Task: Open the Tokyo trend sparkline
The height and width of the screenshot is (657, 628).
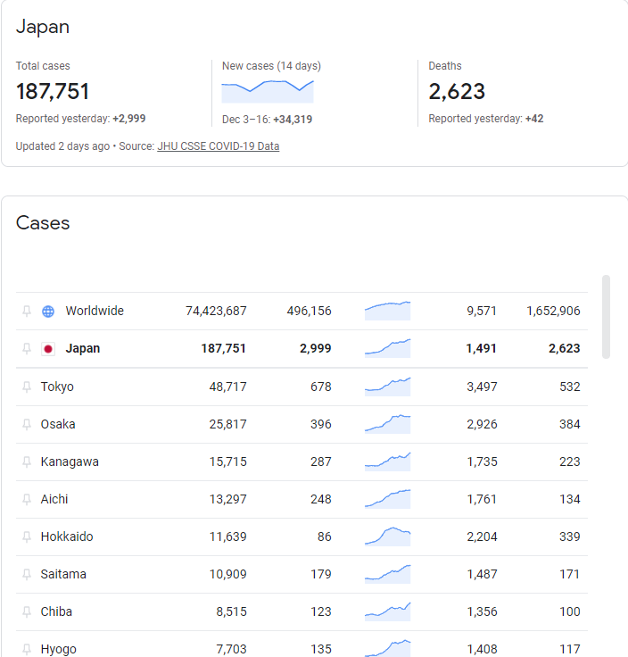Action: tap(388, 387)
